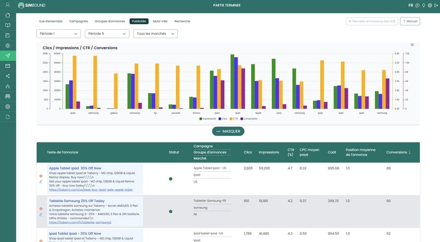Screen dimensions: 440x242
Task: Click cost value 895.68
Action: [x=333, y=168]
